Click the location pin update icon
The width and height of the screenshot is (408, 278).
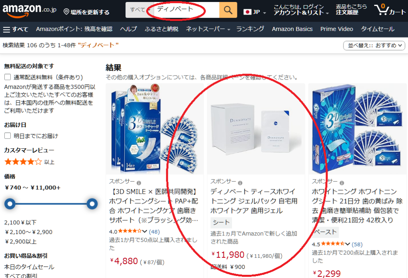pyautogui.click(x=67, y=12)
